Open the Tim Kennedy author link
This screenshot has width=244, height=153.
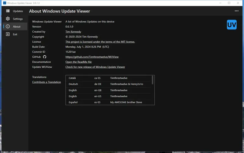point(73,32)
